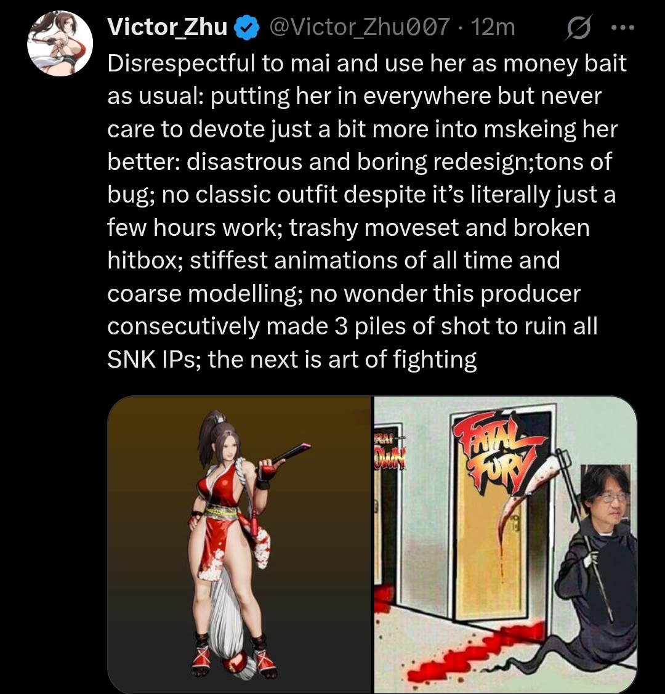Viewport: 665px width, 694px height.
Task: Open Victor_Zhu's profile avatar
Action: pyautogui.click(x=60, y=43)
